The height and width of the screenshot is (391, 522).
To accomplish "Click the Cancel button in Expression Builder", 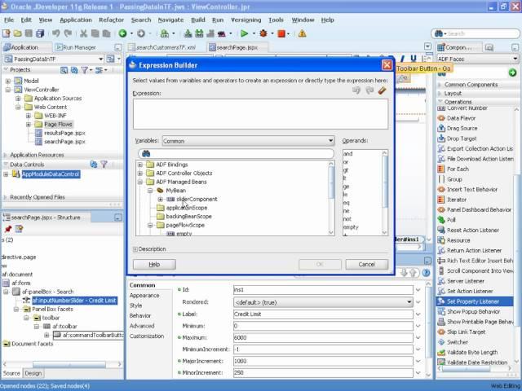I will click(x=367, y=264).
